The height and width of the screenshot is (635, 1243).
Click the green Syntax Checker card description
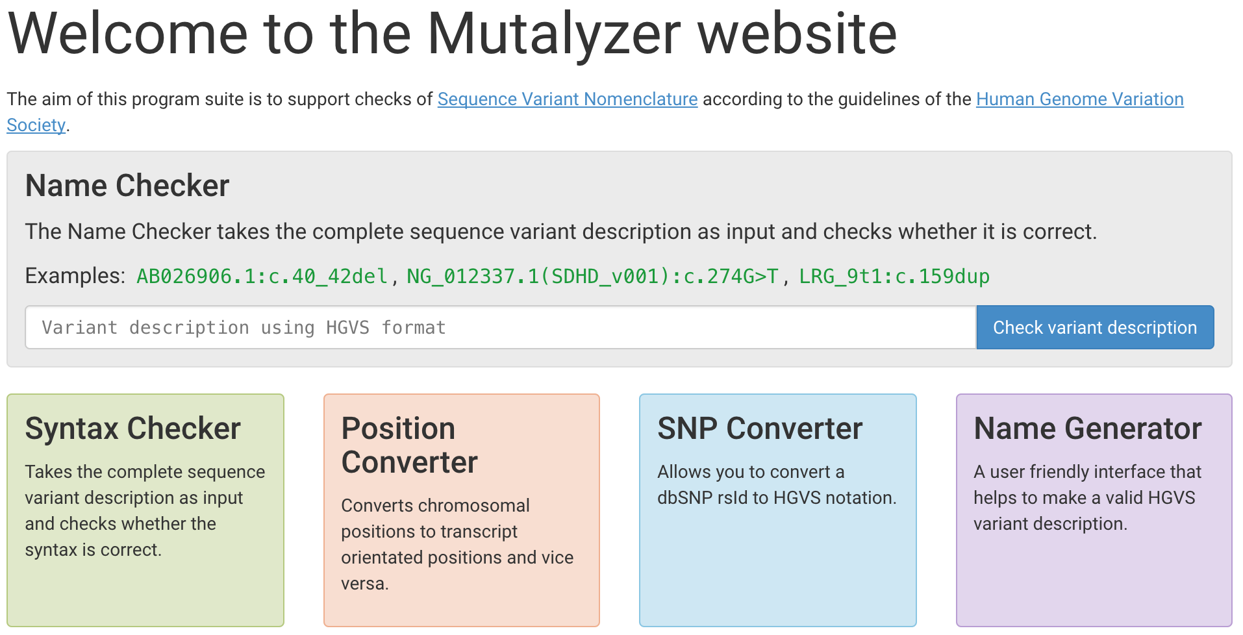tap(145, 510)
